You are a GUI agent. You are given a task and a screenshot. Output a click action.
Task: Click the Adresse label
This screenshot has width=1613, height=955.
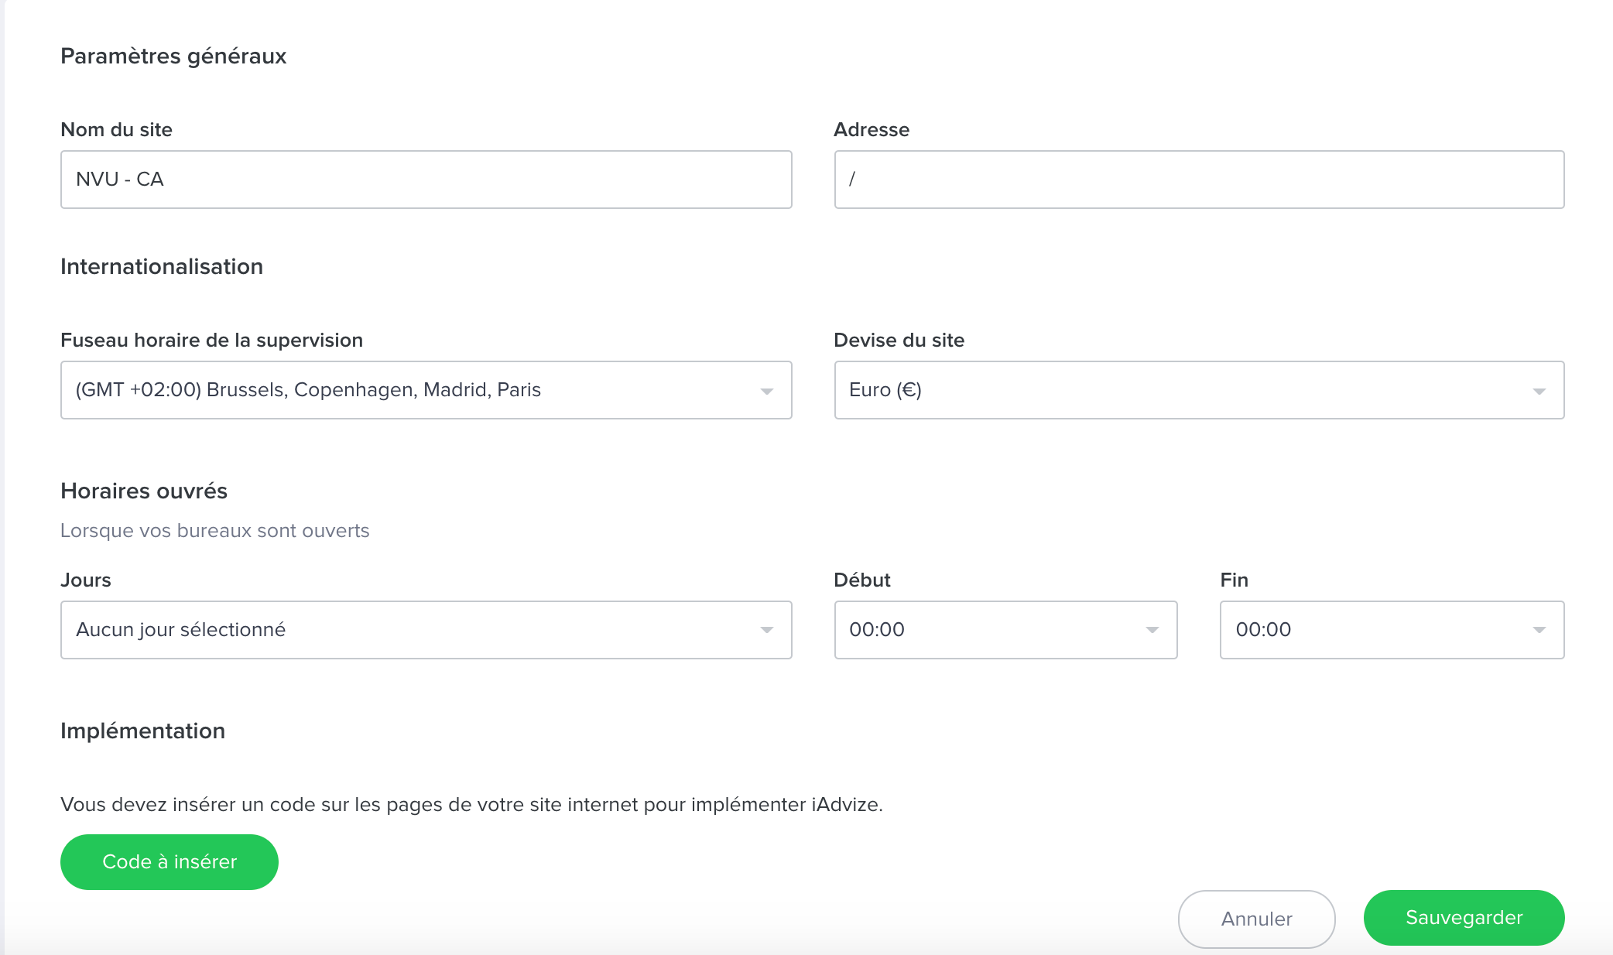(872, 130)
